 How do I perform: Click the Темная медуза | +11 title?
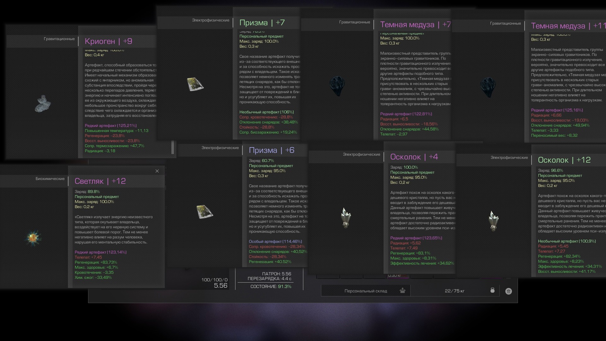(568, 26)
